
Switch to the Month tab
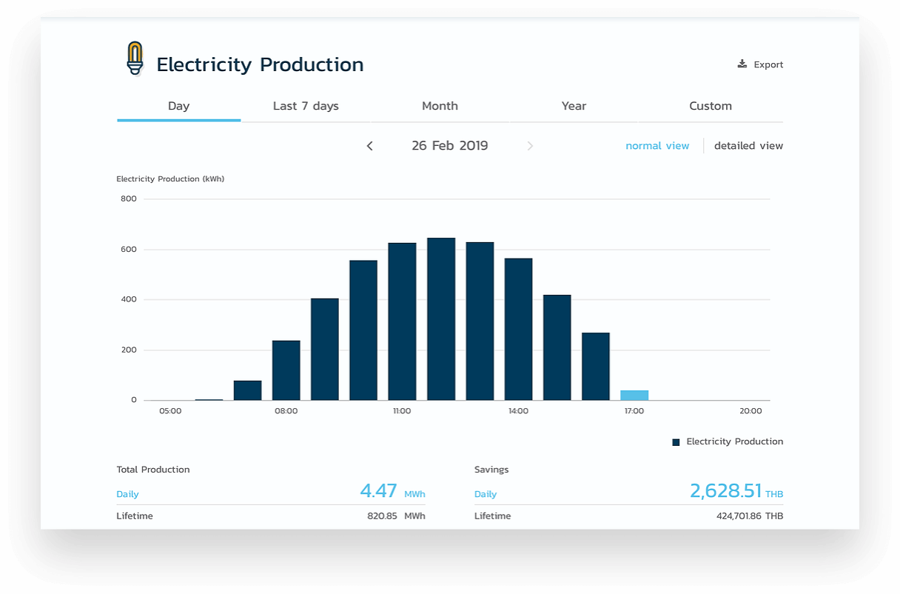coord(440,106)
